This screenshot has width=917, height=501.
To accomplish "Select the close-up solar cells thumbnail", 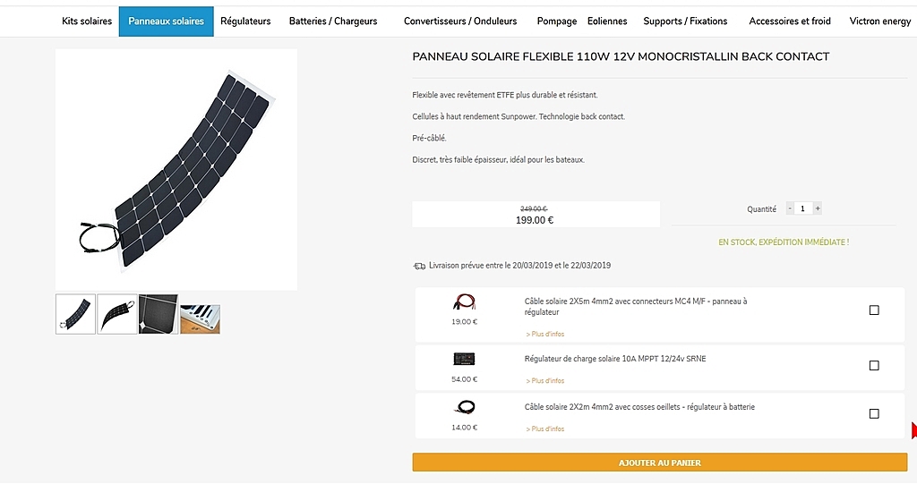I will [159, 314].
